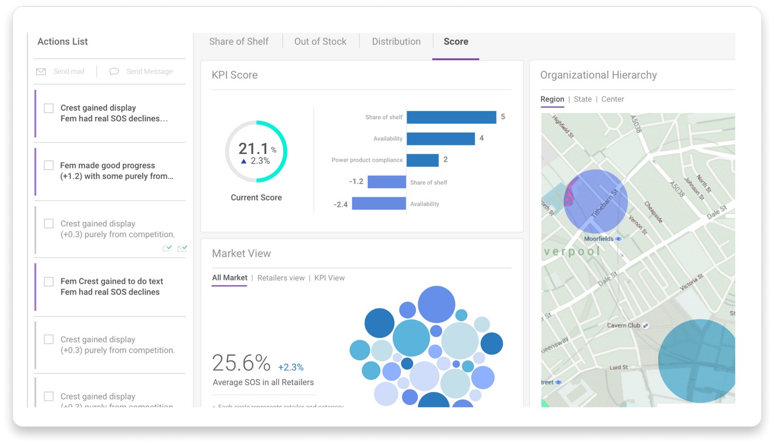Click the Cavern Club map marker icon

click(x=645, y=325)
